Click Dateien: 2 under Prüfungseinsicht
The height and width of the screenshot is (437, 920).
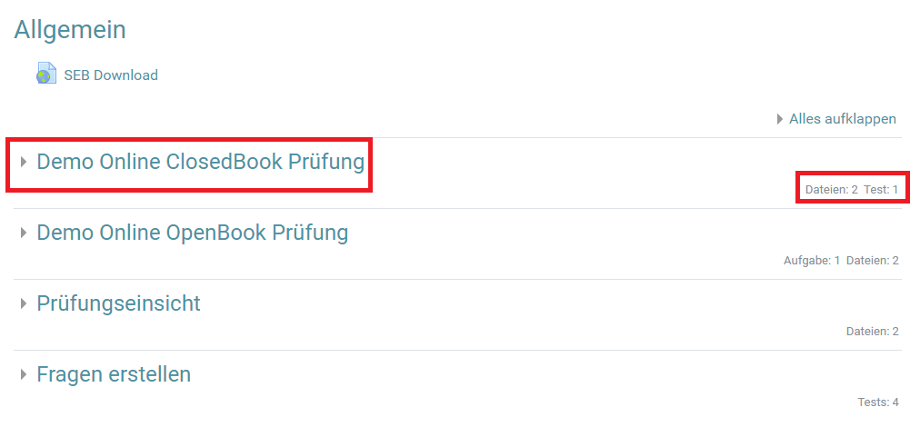tap(873, 332)
